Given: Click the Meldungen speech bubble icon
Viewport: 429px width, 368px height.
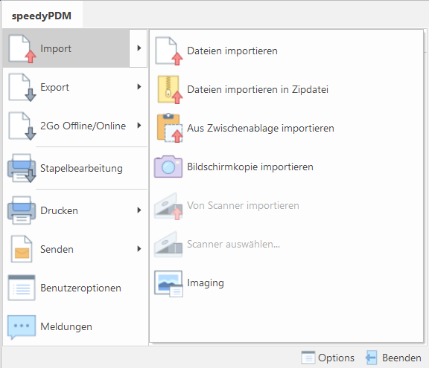Looking at the screenshot, I should (22, 327).
